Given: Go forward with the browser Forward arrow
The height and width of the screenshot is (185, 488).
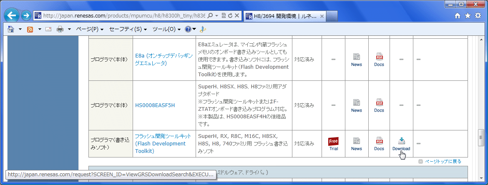Looking at the screenshot, I should click(26, 15).
